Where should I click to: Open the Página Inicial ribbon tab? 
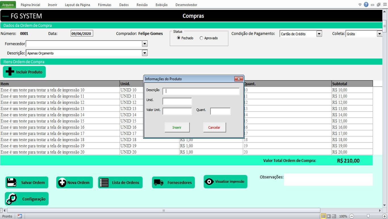(30, 5)
